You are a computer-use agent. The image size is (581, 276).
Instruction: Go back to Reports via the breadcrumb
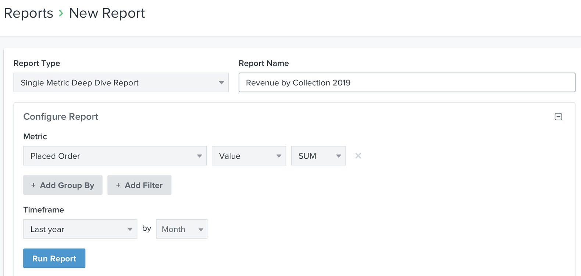[x=29, y=13]
